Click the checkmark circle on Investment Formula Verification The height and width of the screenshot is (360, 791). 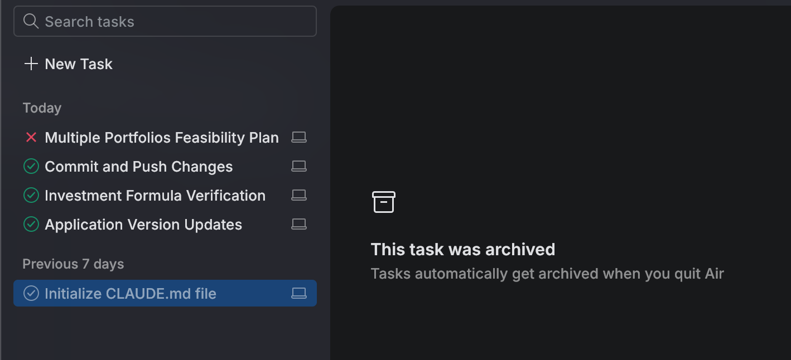pyautogui.click(x=31, y=195)
